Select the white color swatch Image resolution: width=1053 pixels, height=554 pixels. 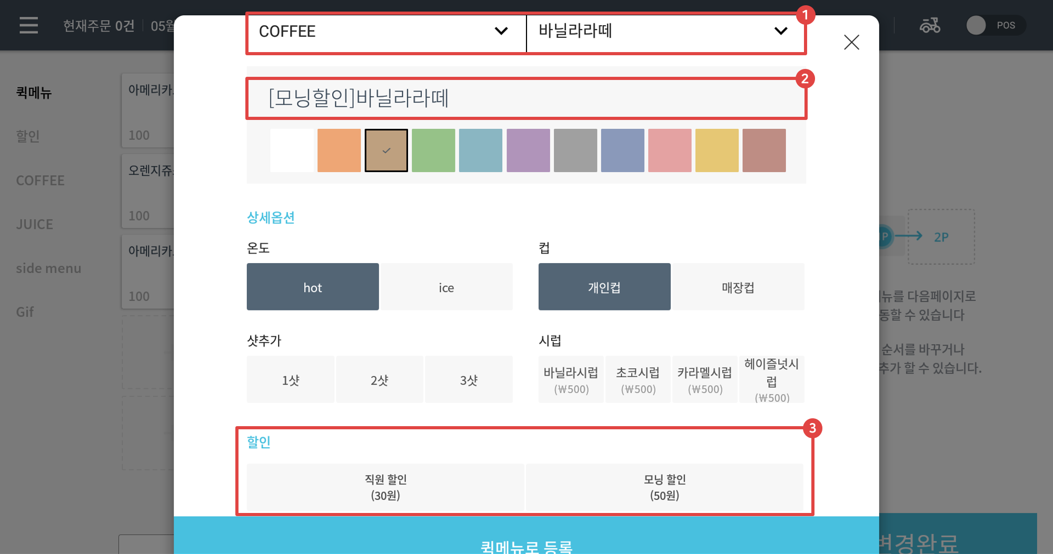pyautogui.click(x=292, y=150)
